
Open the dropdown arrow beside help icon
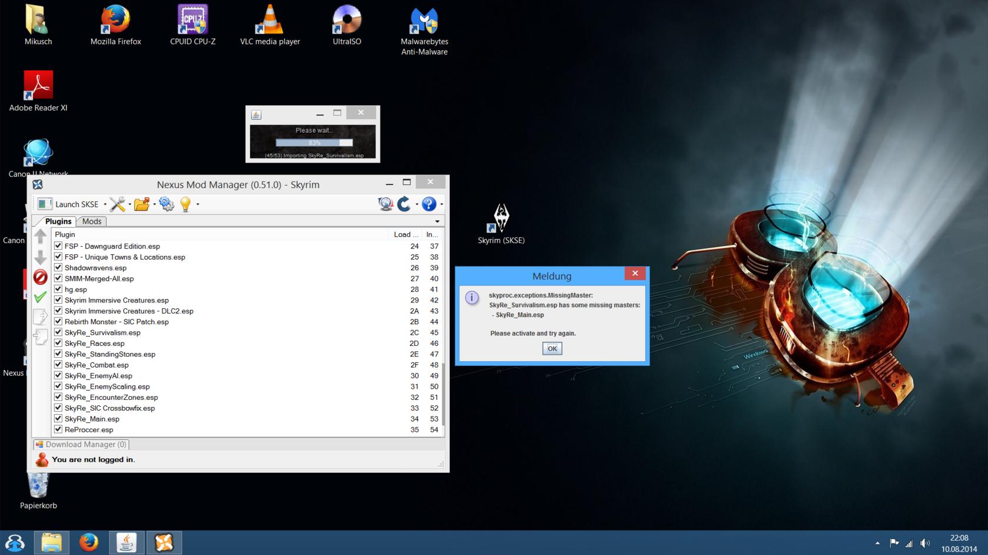pos(442,204)
